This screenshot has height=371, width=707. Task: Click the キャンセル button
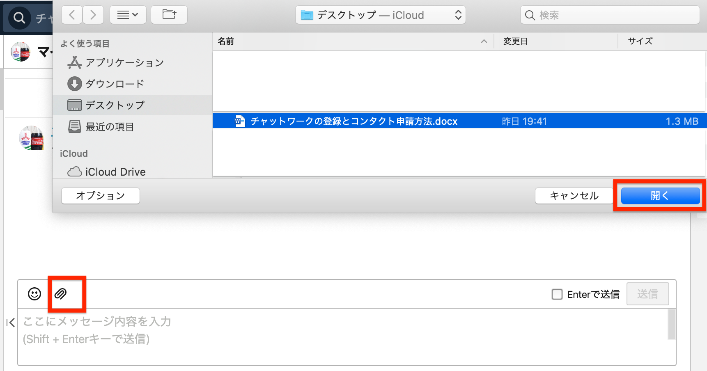574,196
